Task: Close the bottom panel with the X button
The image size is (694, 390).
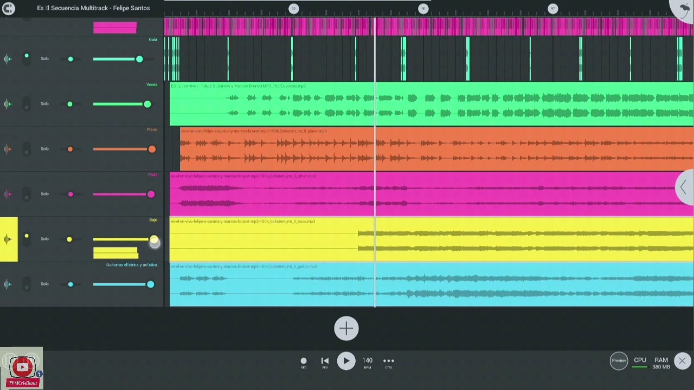Action: pyautogui.click(x=682, y=361)
